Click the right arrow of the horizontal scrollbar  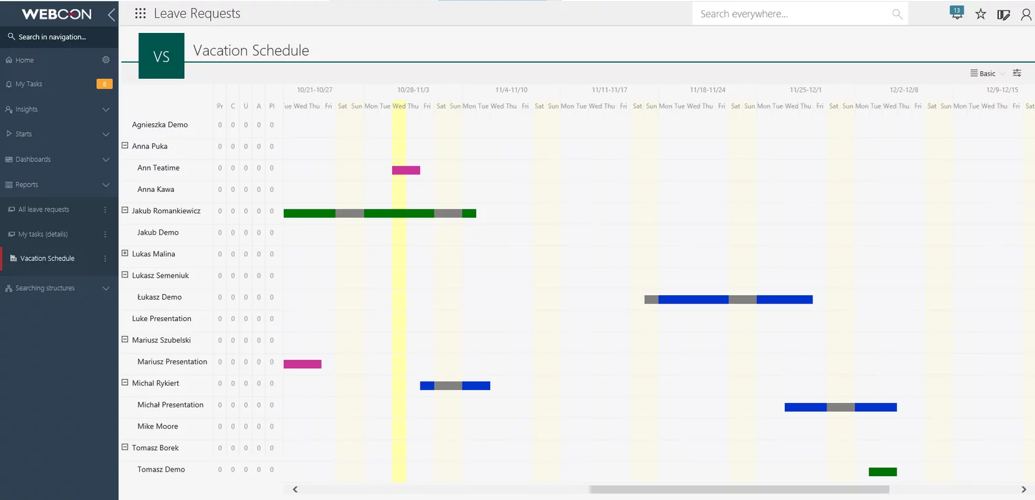(1023, 490)
